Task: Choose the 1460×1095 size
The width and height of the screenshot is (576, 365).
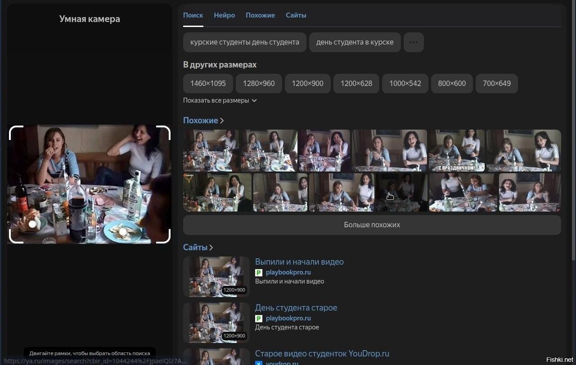Action: (208, 83)
